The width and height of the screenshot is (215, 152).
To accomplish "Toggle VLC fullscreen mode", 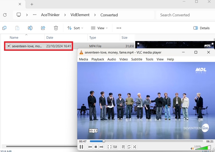I will tap(109, 147).
